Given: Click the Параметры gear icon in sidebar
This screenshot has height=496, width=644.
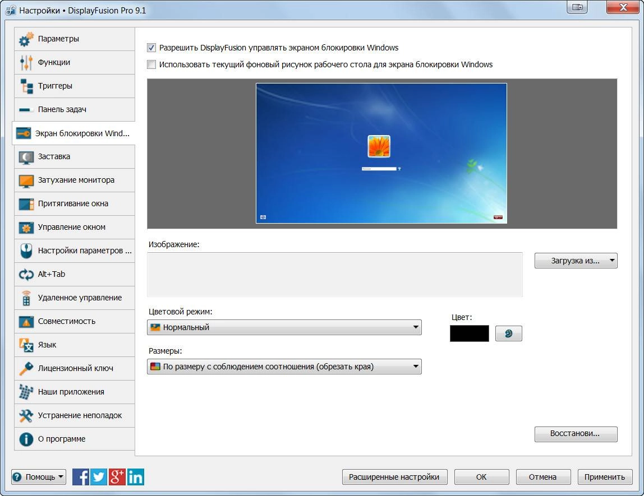Looking at the screenshot, I should click(x=26, y=39).
